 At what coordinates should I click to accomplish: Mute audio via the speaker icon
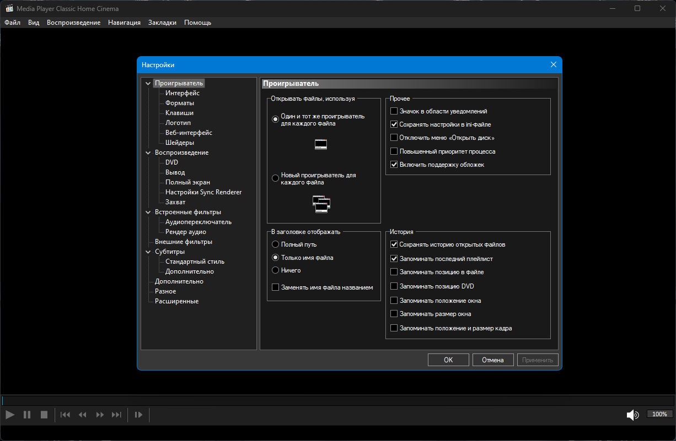pyautogui.click(x=632, y=415)
